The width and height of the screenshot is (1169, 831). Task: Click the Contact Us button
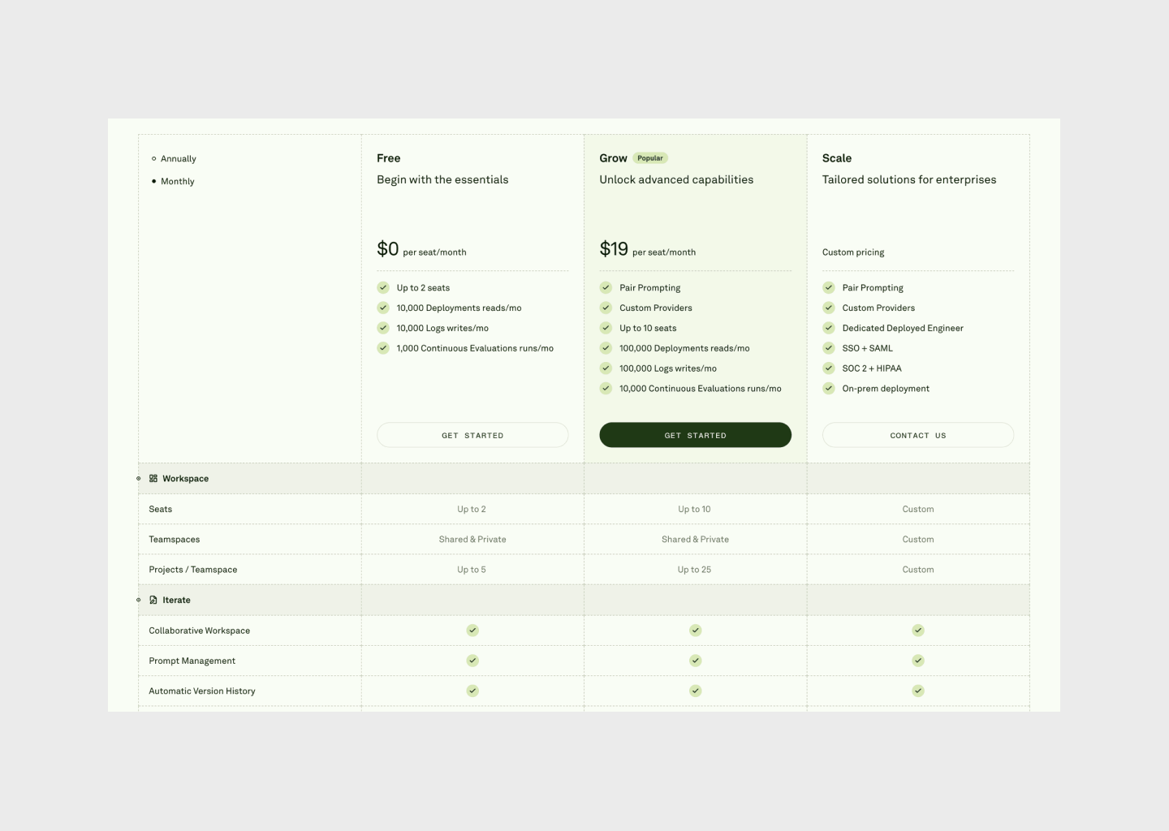[917, 435]
